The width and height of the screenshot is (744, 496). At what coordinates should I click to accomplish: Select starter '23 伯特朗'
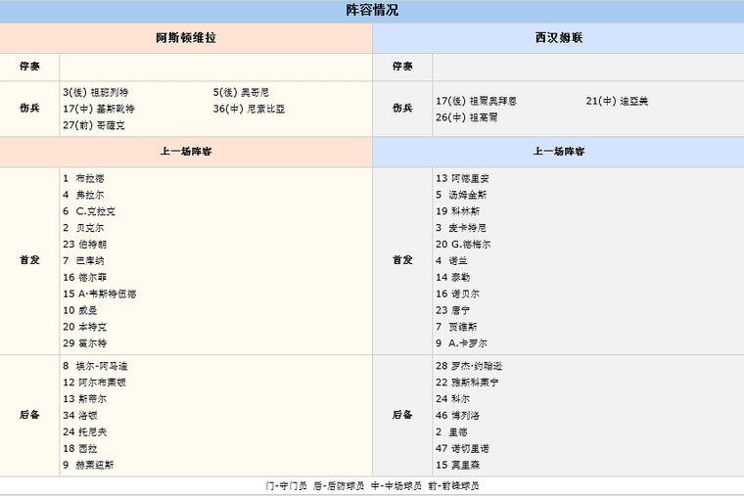(85, 245)
